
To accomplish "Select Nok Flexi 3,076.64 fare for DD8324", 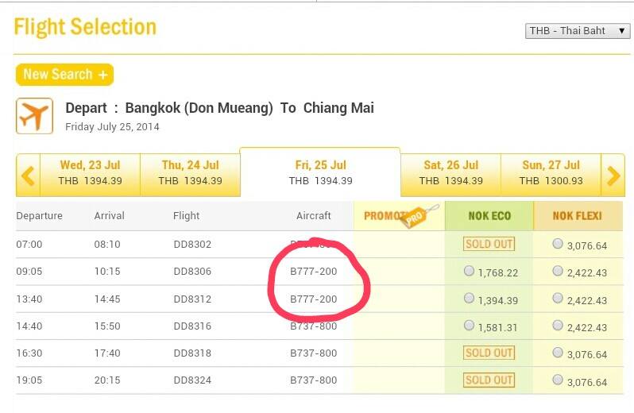I will (x=558, y=380).
